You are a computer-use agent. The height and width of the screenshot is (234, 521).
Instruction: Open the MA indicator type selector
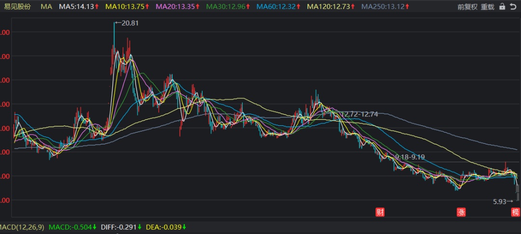coord(46,7)
